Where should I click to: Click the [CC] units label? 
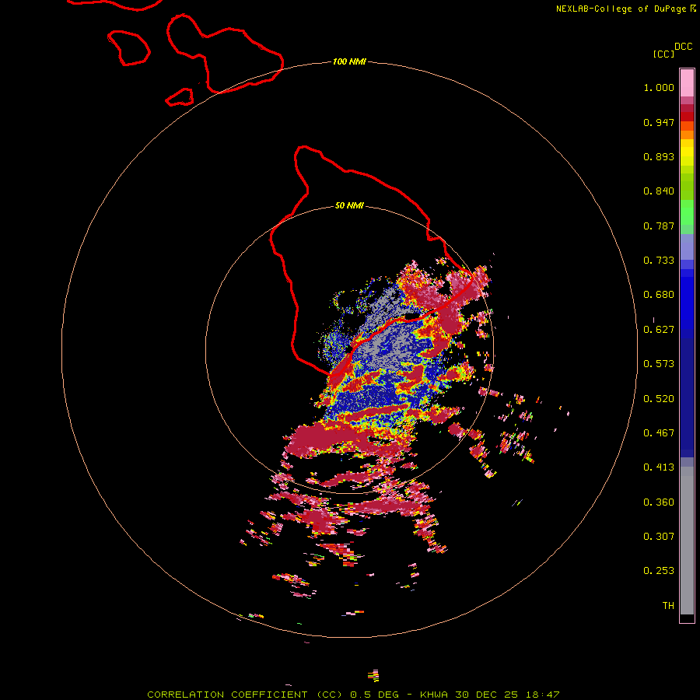point(663,54)
